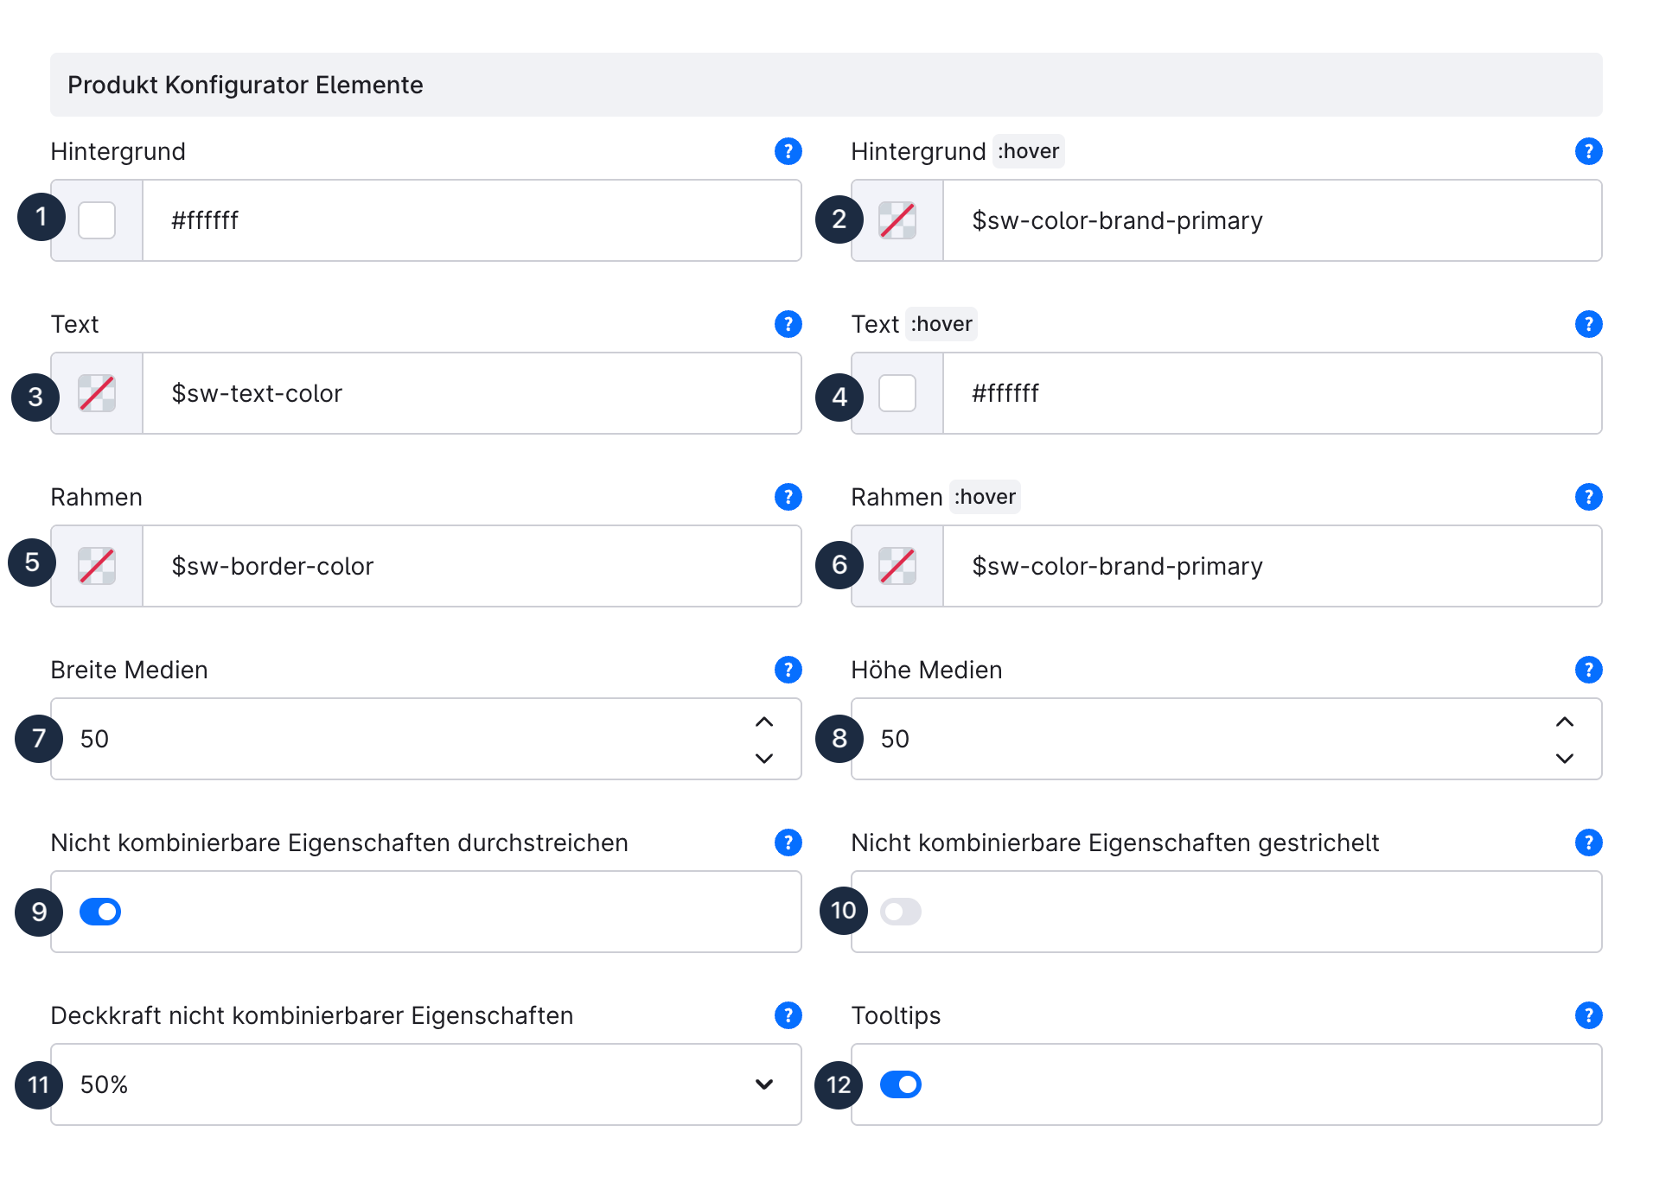Click help icon for Hintergrund :hover field

(x=1588, y=151)
